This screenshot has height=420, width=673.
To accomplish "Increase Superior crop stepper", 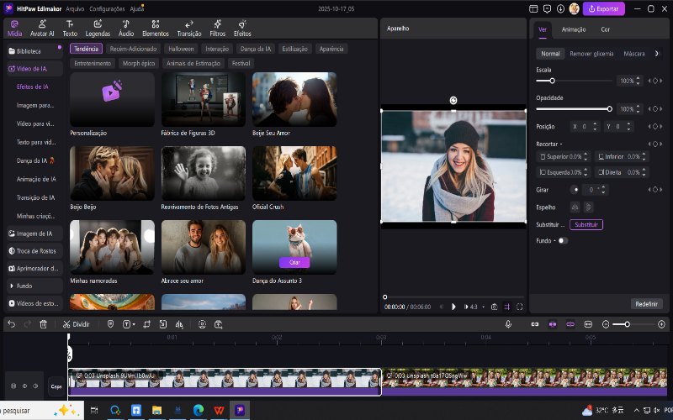I will tap(586, 155).
